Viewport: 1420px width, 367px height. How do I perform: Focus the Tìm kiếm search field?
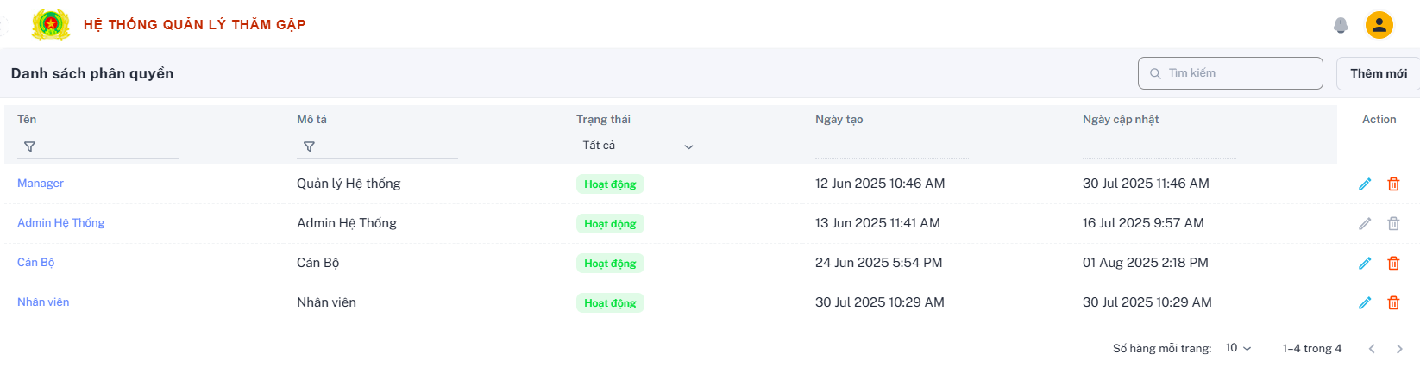coord(1230,73)
